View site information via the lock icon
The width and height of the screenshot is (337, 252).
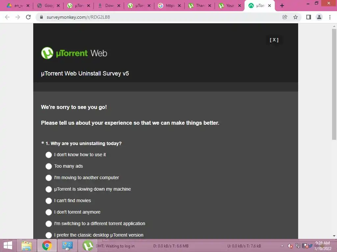(41, 17)
